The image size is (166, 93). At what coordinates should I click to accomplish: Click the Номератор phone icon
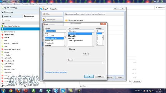pos(2,12)
